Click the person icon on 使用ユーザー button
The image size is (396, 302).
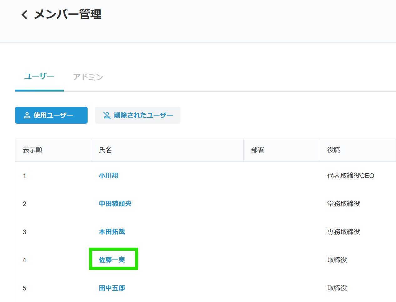[28, 115]
